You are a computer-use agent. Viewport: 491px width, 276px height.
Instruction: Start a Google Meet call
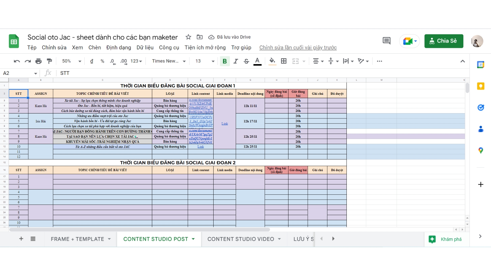click(410, 41)
